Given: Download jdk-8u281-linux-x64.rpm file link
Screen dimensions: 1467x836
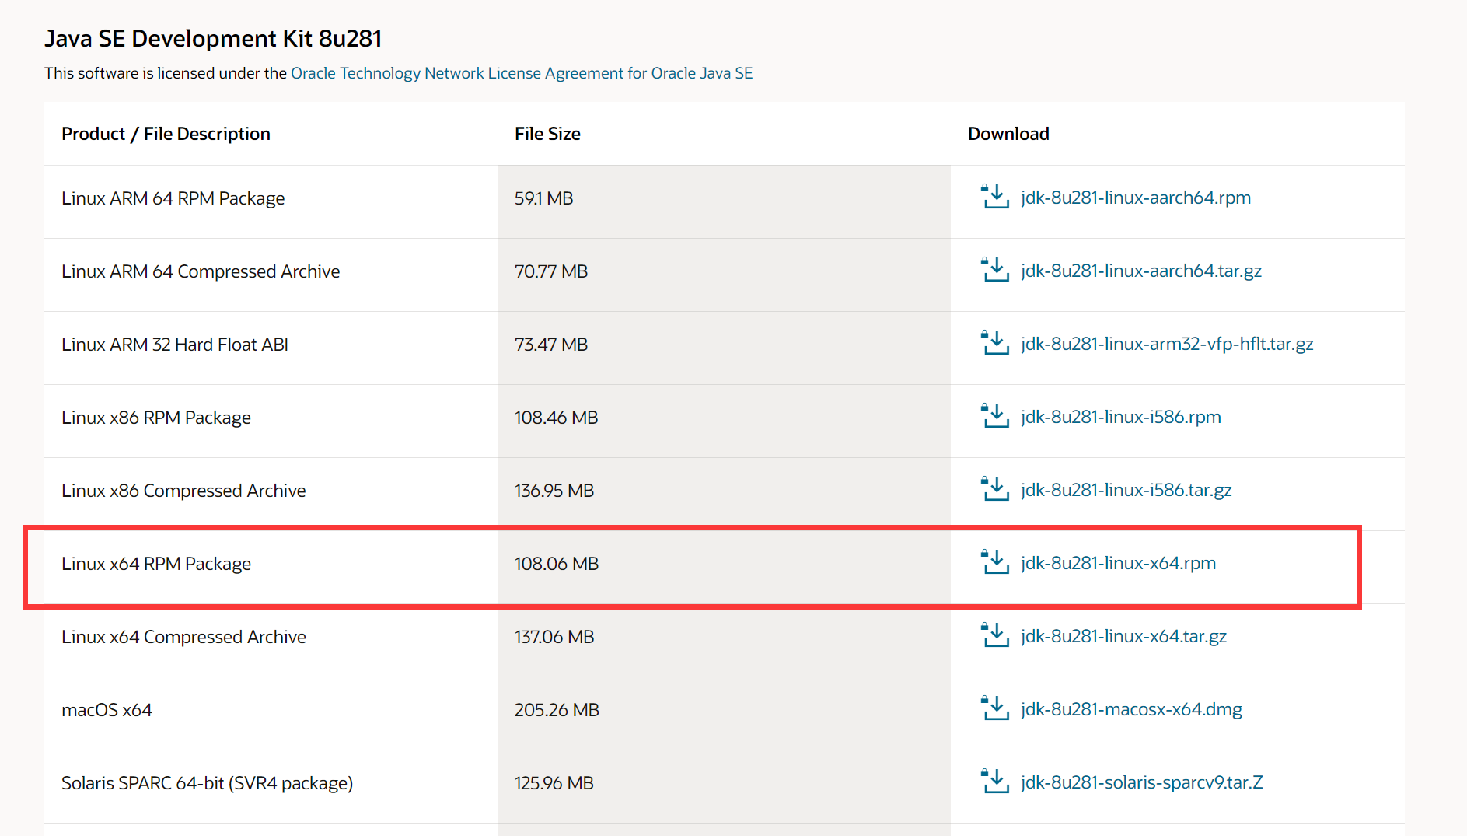Looking at the screenshot, I should coord(1119,563).
